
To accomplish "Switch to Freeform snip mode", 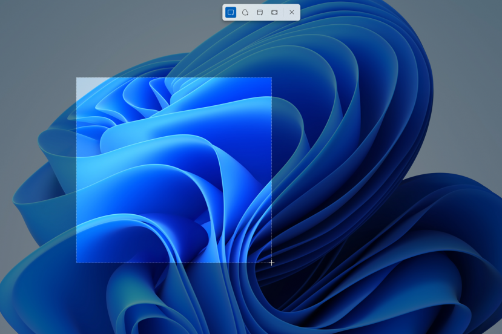I will click(x=245, y=12).
